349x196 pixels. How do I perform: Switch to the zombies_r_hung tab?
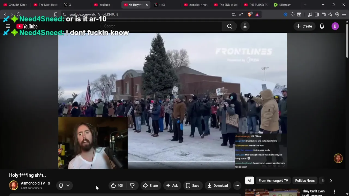(x=196, y=5)
